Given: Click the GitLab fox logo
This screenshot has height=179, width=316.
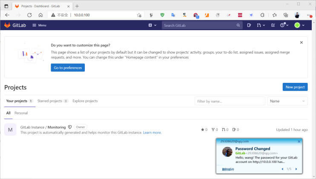Looking at the screenshot, I should click(x=7, y=25).
